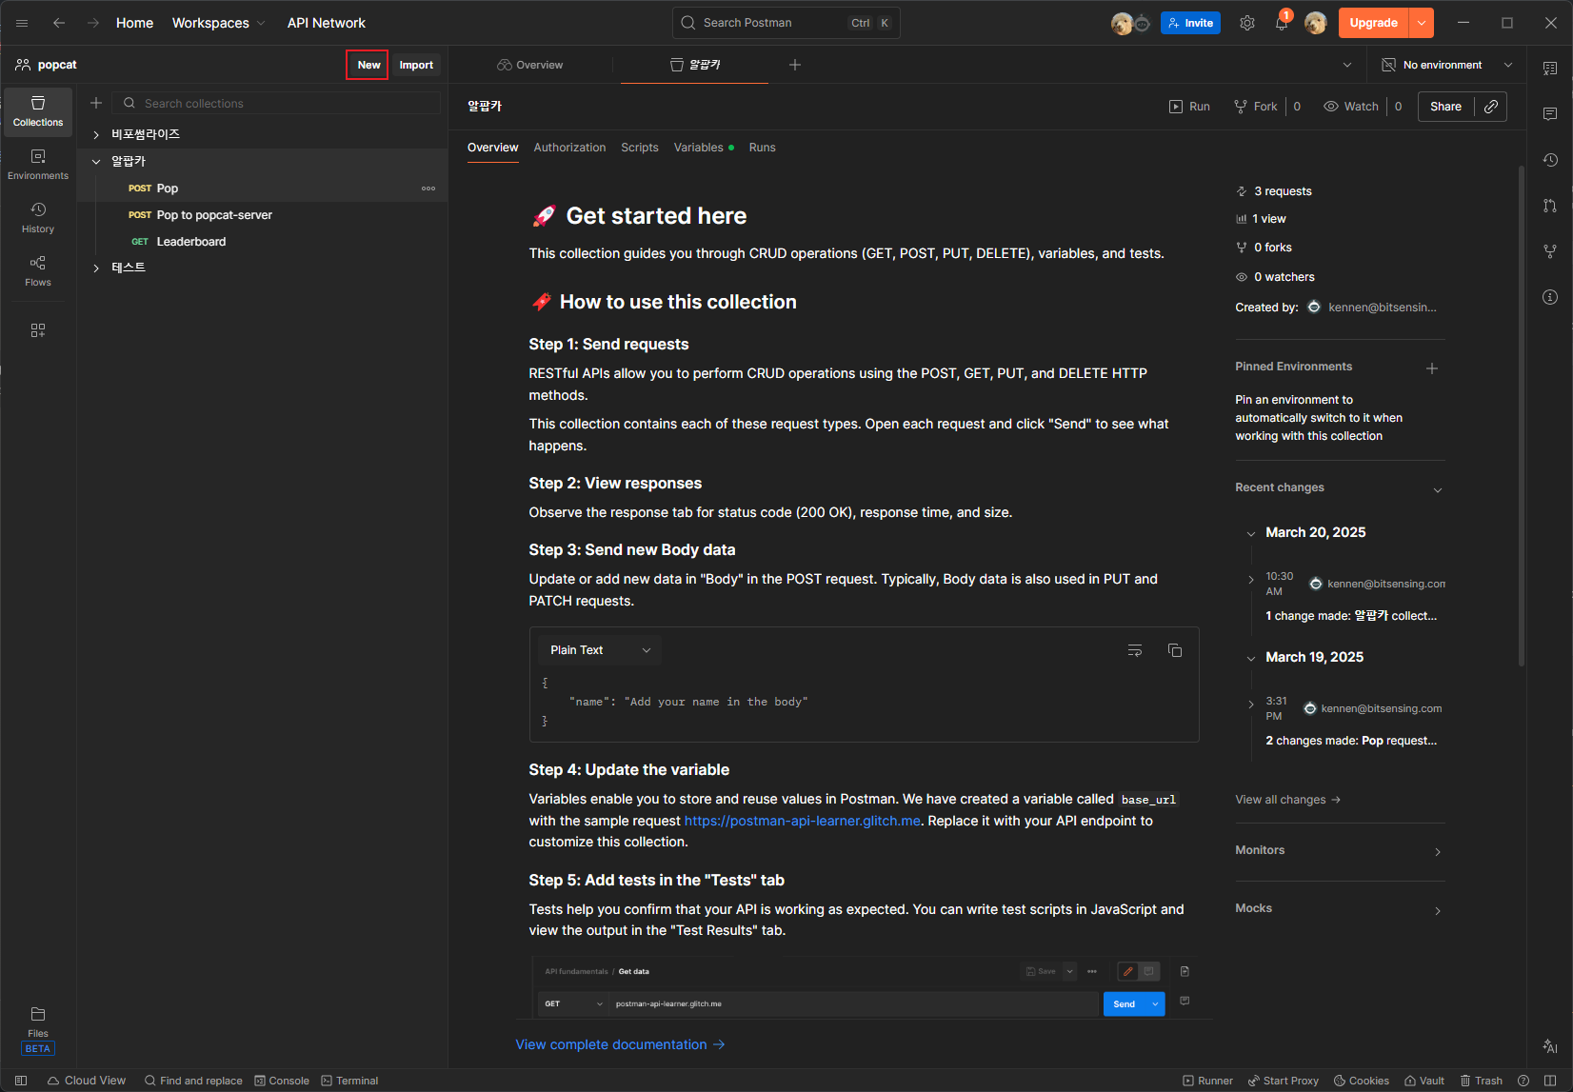
Task: Open the No environment selector
Action: click(1446, 65)
